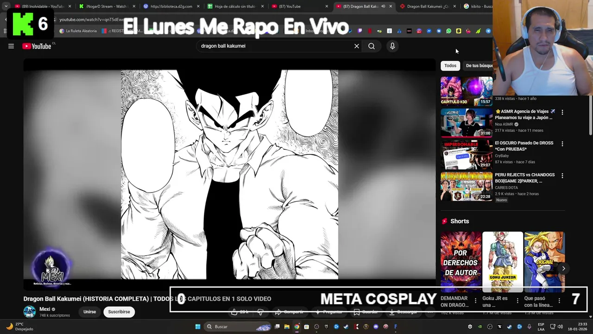Viewport: 593px width, 334px height.
Task: Click the Dragon Ball Kakumei video player
Action: coord(229,174)
